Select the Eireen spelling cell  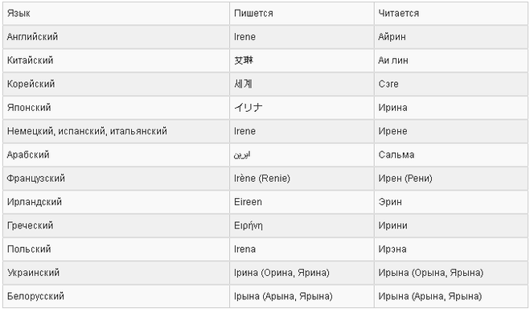point(302,202)
